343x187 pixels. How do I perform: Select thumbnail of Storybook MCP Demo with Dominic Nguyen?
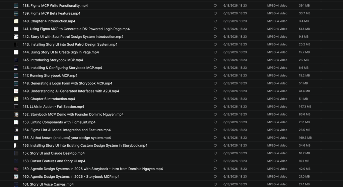click(x=16, y=115)
